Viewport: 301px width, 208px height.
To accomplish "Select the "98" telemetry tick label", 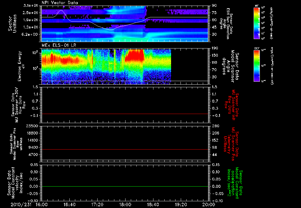I will coord(214,147).
